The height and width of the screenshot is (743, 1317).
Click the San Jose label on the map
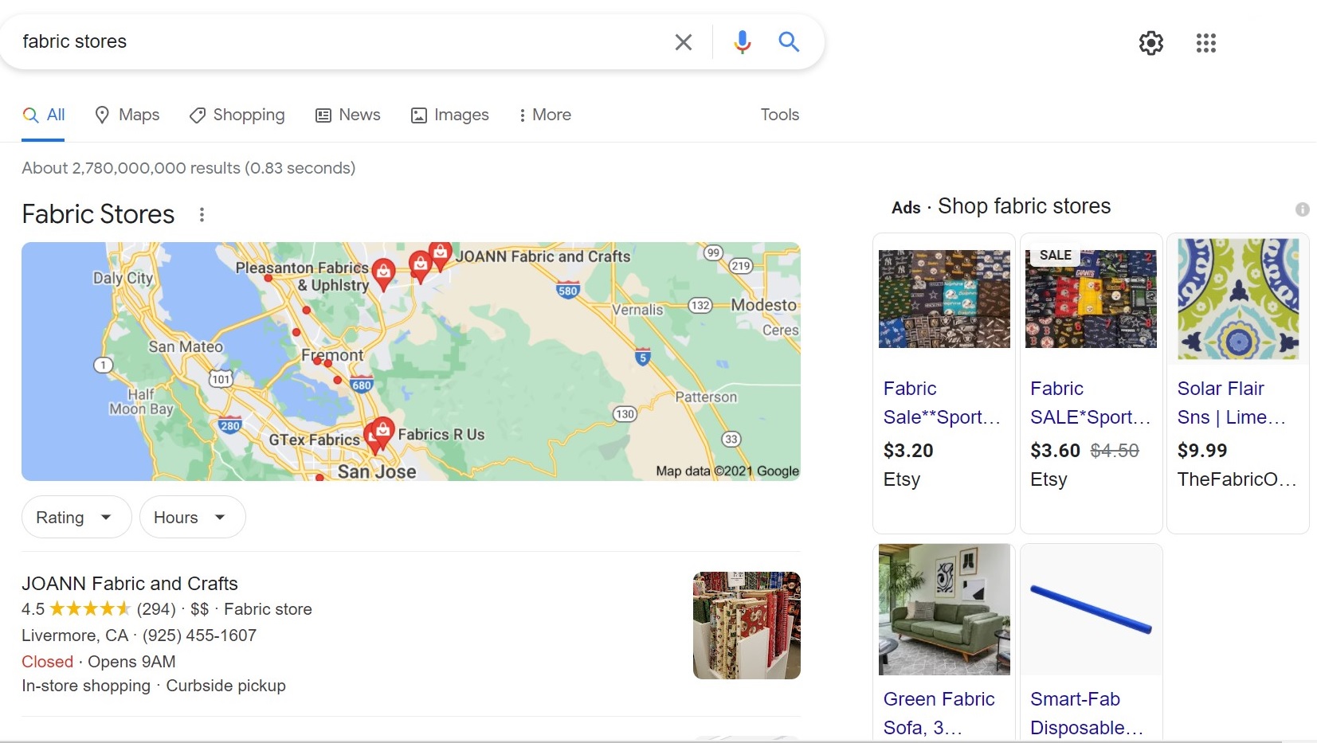377,471
